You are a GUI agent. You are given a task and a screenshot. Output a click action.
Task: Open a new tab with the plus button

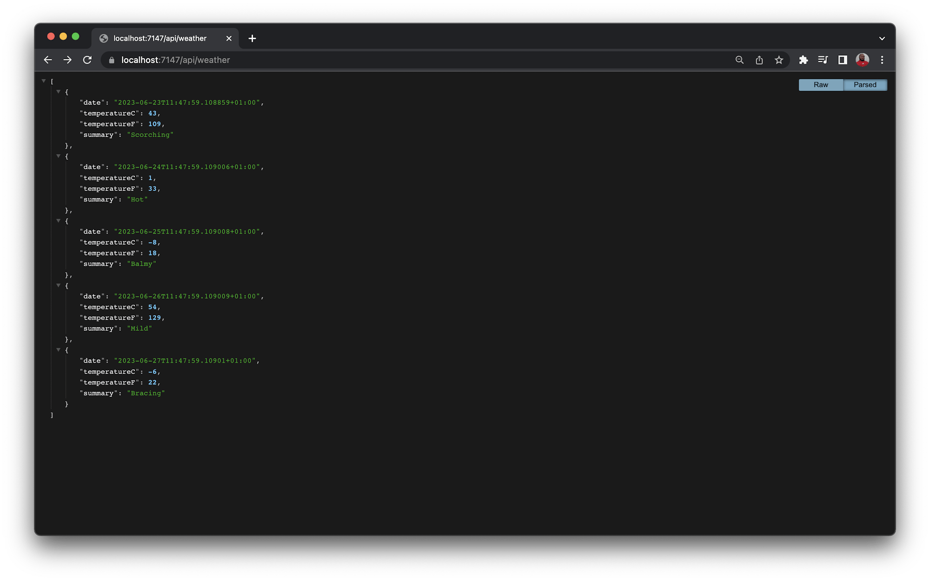(252, 38)
